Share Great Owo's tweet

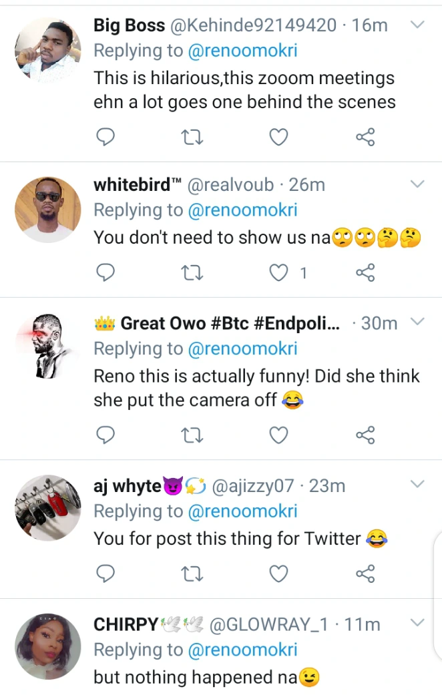(365, 436)
